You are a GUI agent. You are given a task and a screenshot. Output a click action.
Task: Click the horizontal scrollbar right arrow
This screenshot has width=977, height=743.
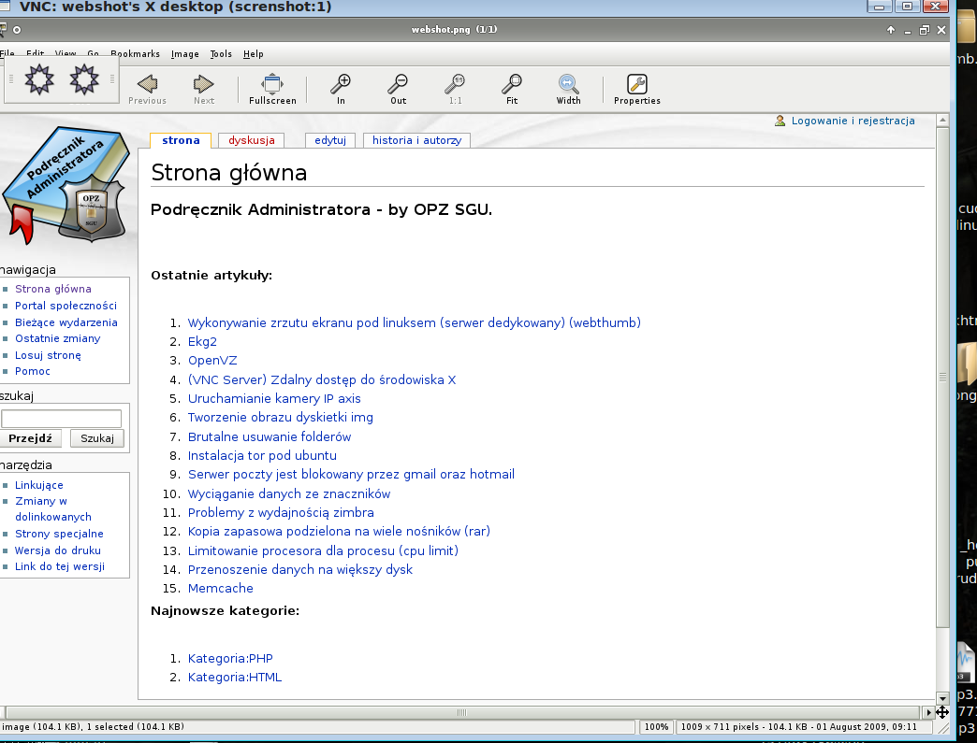[x=928, y=712]
